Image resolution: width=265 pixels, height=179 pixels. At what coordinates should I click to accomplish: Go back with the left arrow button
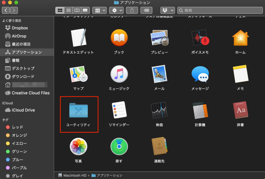[x=6, y=10]
